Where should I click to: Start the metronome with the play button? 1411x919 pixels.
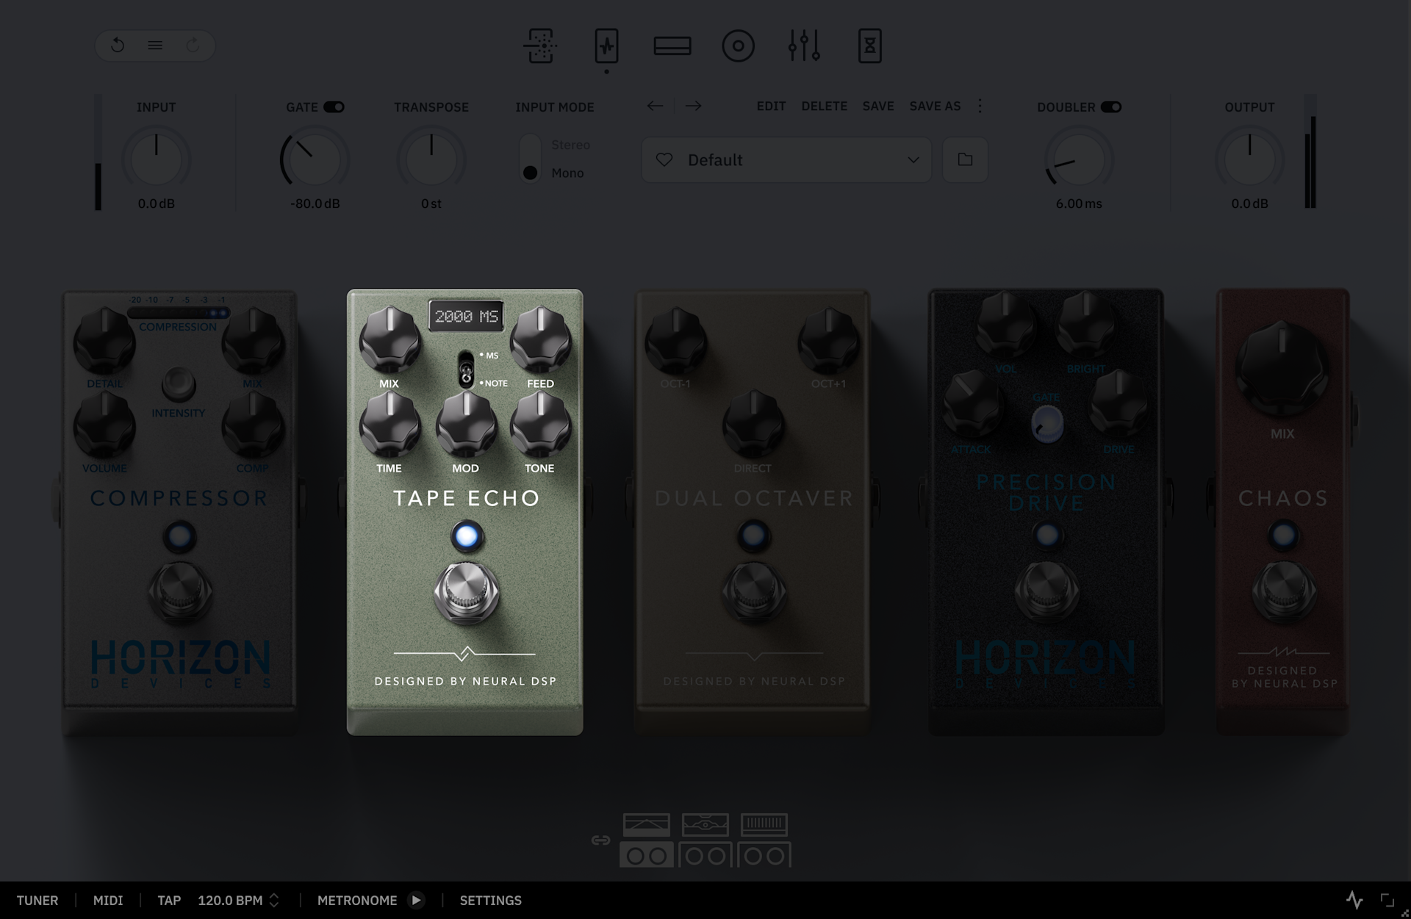[x=416, y=900]
